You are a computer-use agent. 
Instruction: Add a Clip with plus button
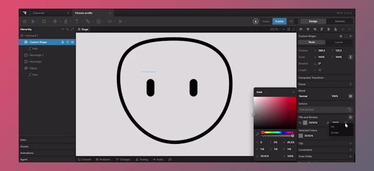point(350,143)
